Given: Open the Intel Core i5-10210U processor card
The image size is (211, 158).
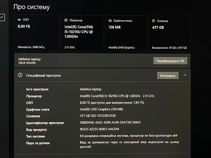Looking at the screenshot, I should [82, 33].
